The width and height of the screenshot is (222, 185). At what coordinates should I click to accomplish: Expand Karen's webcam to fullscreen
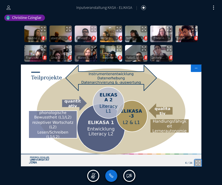tap(94, 48)
